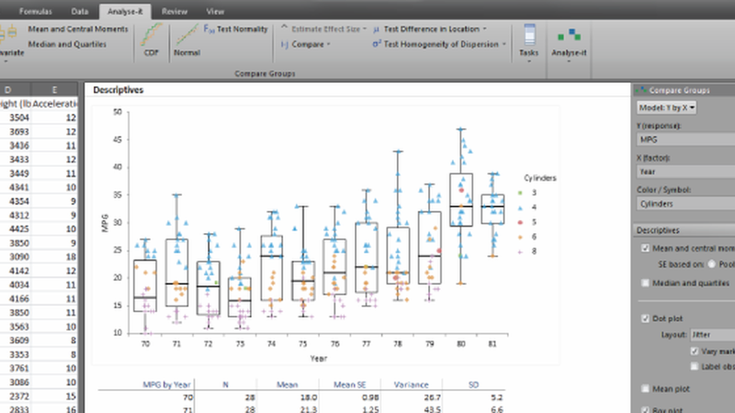Expand Test Homogeneity of Dispersion dropdown
Image resolution: width=735 pixels, height=413 pixels.
(x=503, y=44)
